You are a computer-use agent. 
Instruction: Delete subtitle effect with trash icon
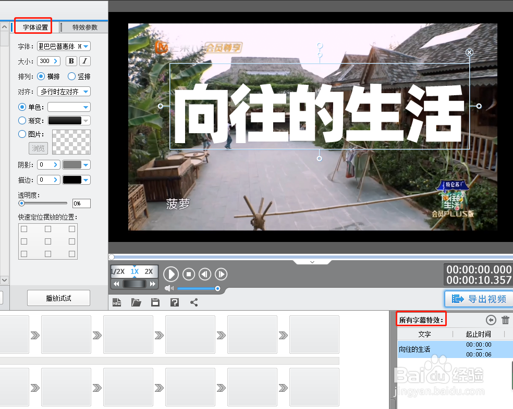506,320
